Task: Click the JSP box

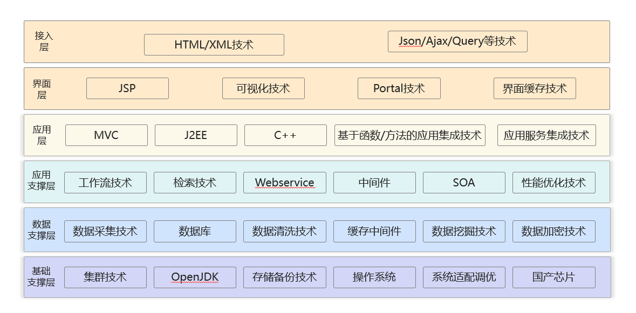Action: [x=127, y=88]
